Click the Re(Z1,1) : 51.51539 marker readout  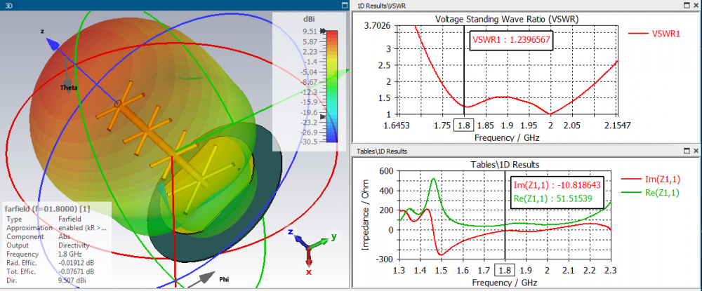click(553, 198)
